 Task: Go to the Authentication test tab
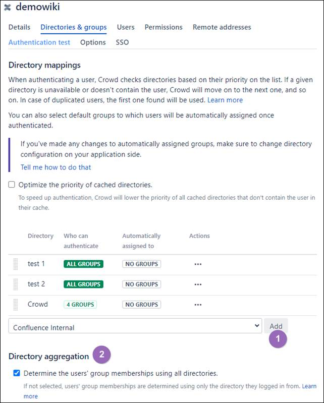(39, 42)
